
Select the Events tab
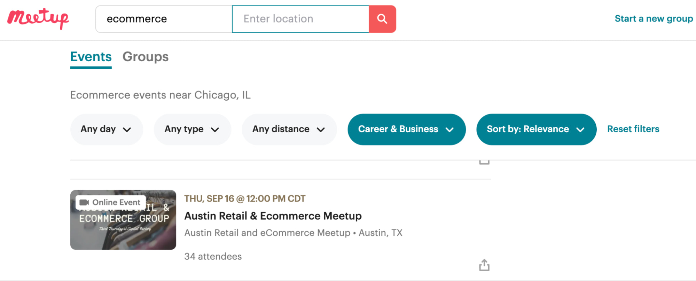91,57
